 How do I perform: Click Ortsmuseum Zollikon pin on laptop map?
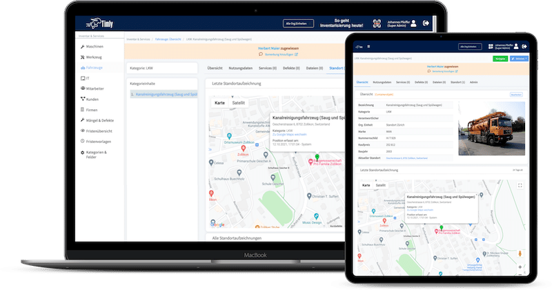[x=229, y=136]
